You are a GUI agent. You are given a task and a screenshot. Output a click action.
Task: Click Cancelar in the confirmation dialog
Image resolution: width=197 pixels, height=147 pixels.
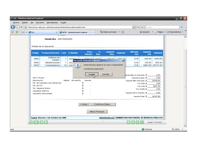106,74
